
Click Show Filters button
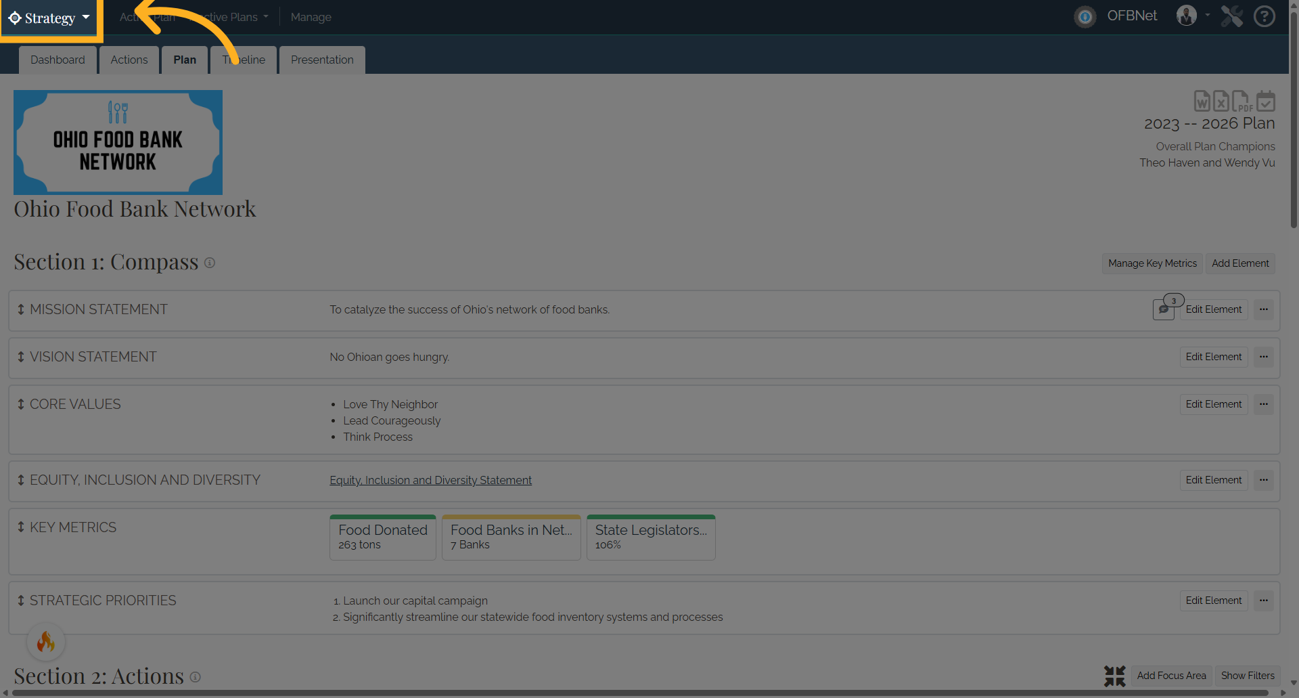pos(1248,676)
